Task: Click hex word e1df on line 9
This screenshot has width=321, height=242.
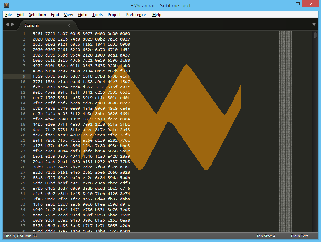Action: pyautogui.click(x=125, y=76)
